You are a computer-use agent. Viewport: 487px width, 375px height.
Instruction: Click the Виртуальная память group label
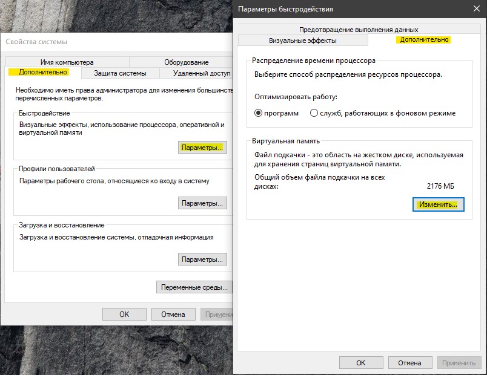(286, 141)
